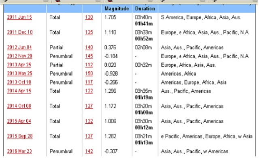Select magnitude value 1.705
259x158 pixels.
[110, 17]
